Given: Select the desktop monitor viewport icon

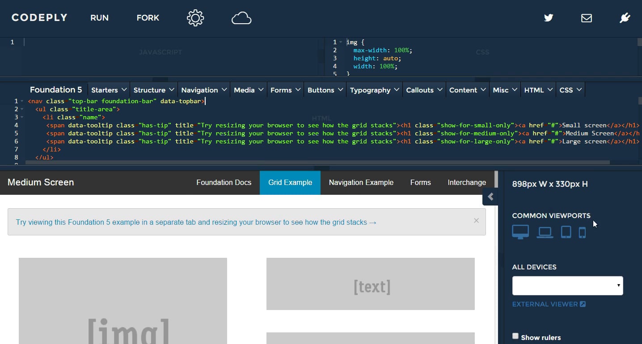Looking at the screenshot, I should tap(520, 232).
